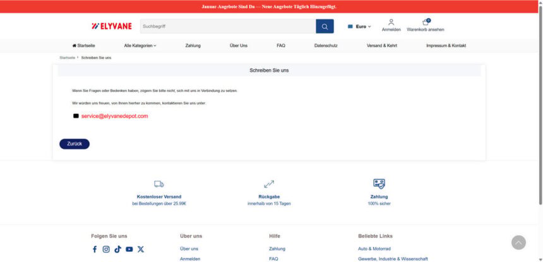The height and width of the screenshot is (262, 543).
Task: Open the shopping cart icon
Action: coord(426,22)
